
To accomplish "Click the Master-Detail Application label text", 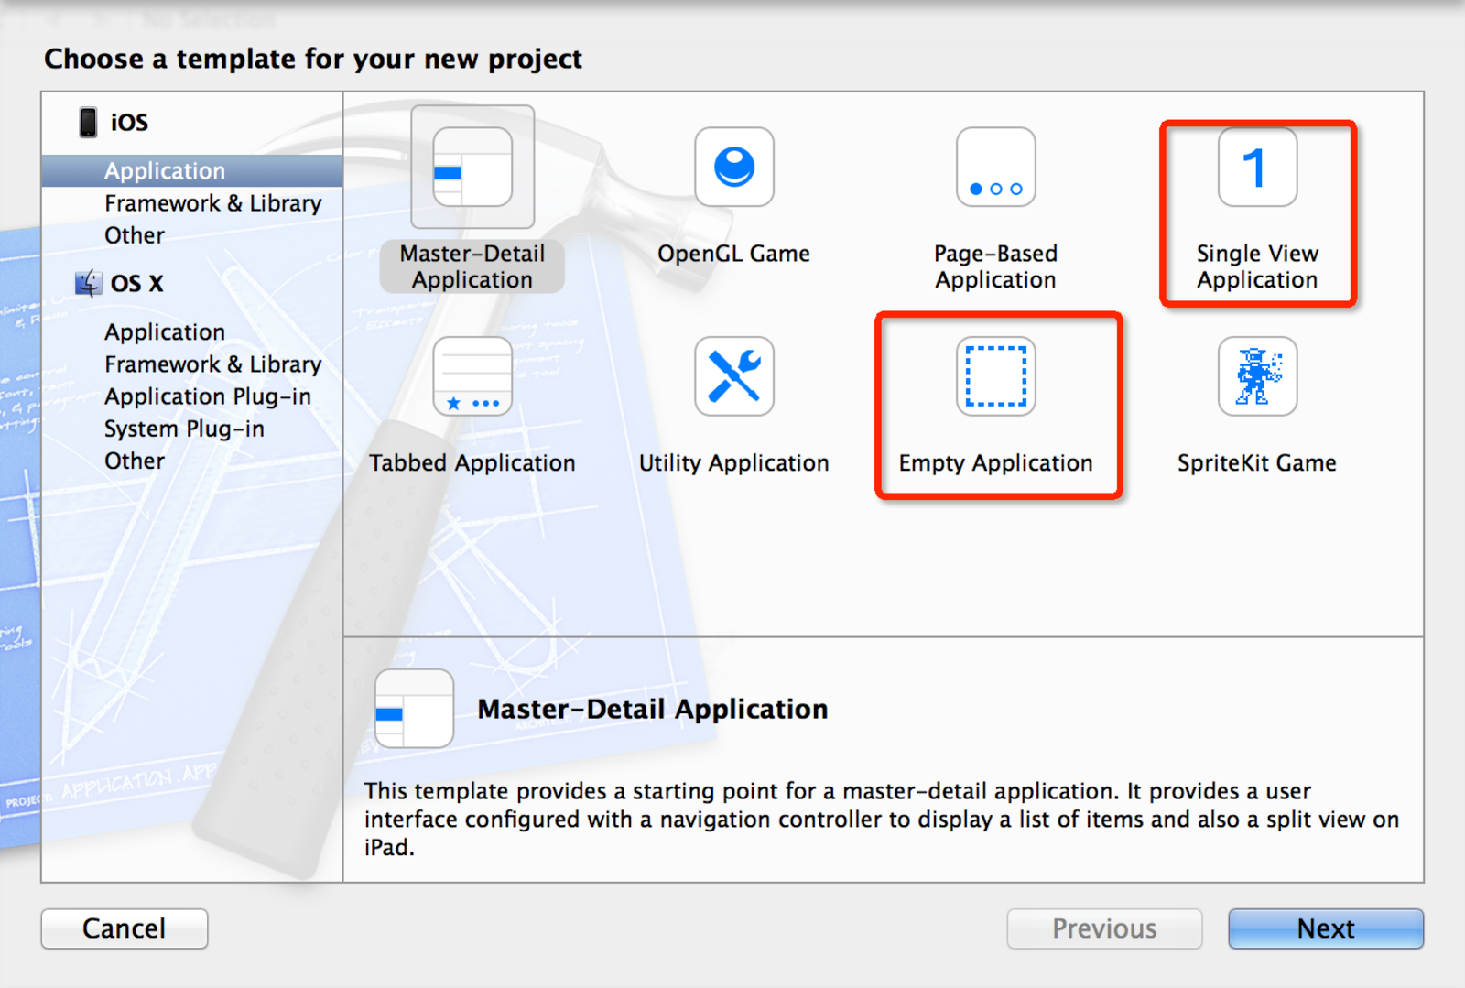I will coord(472,266).
